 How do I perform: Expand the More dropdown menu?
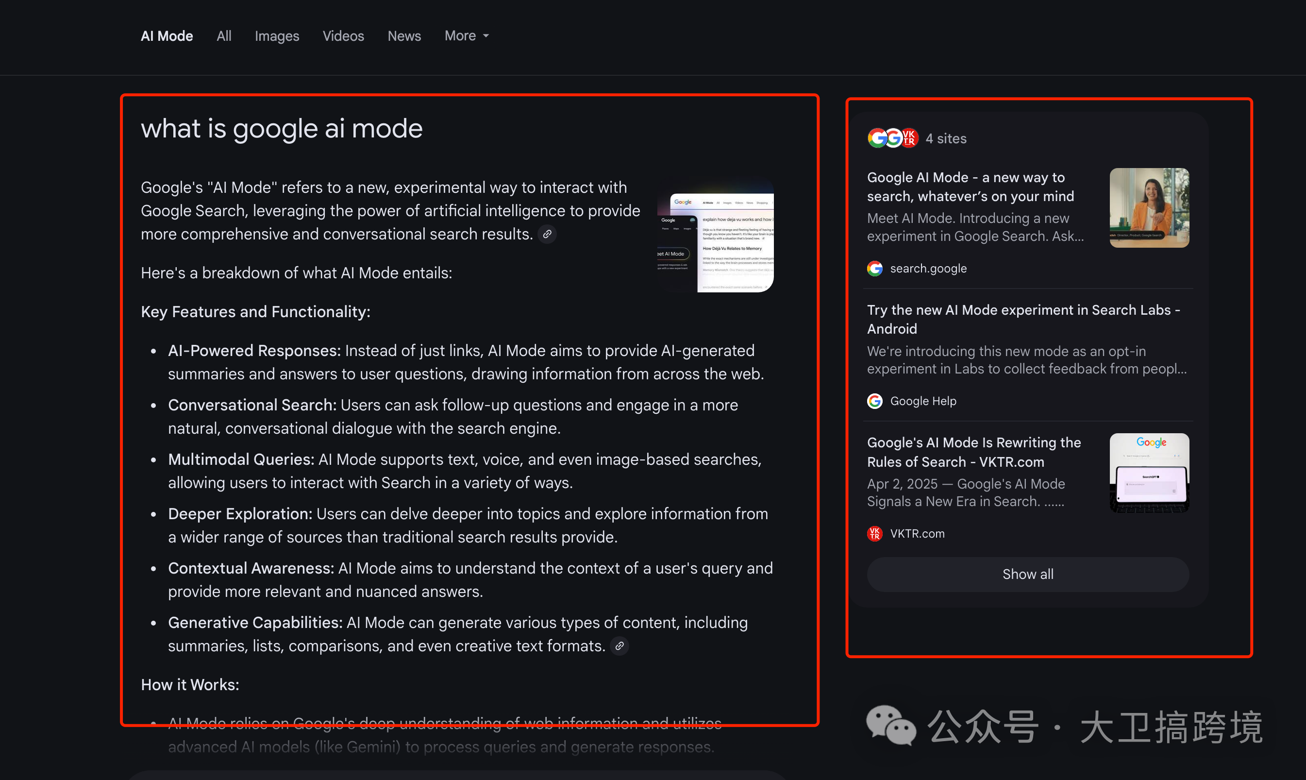[467, 36]
